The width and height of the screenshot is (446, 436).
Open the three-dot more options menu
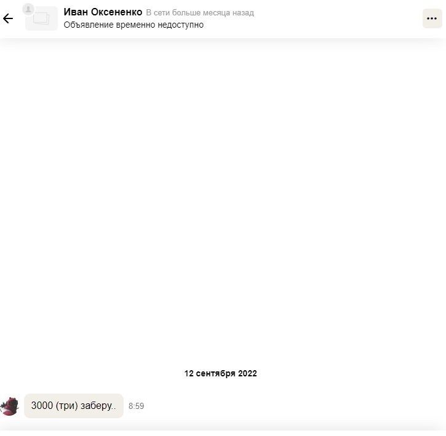point(432,18)
